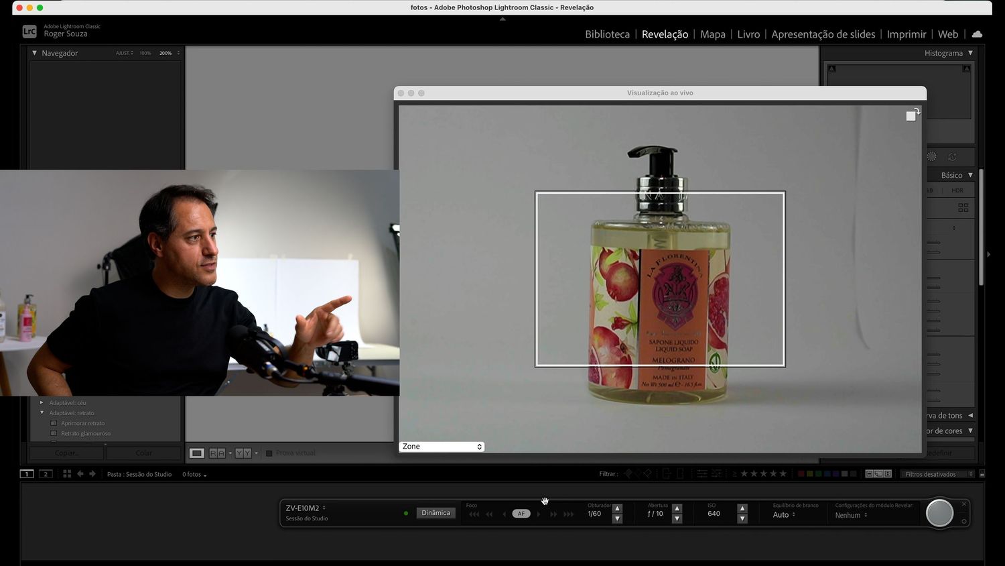Click the tether capture shutter button
This screenshot has height=566, width=1005.
(x=939, y=513)
